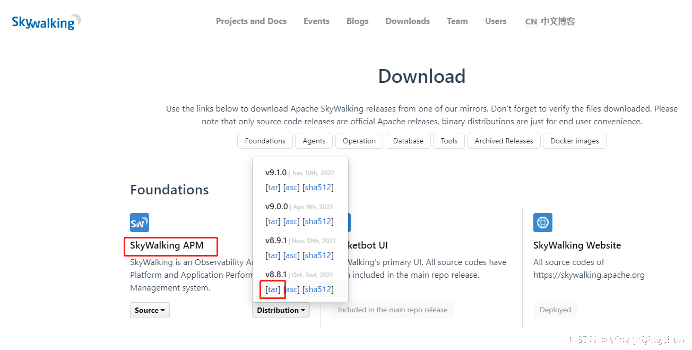Click the Deployed badge under SkyWalking Website

pyautogui.click(x=555, y=310)
